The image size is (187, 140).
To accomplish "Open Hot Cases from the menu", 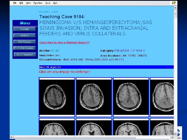I will 25,42.
